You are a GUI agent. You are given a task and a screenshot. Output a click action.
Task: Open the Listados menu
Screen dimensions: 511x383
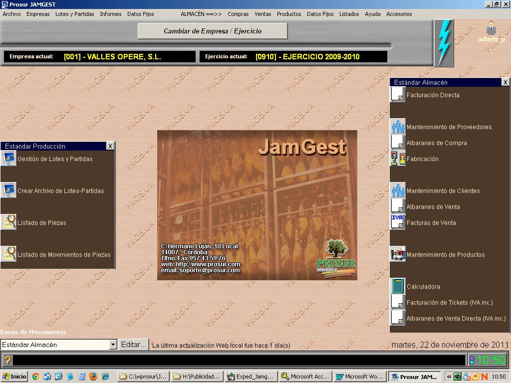click(349, 14)
